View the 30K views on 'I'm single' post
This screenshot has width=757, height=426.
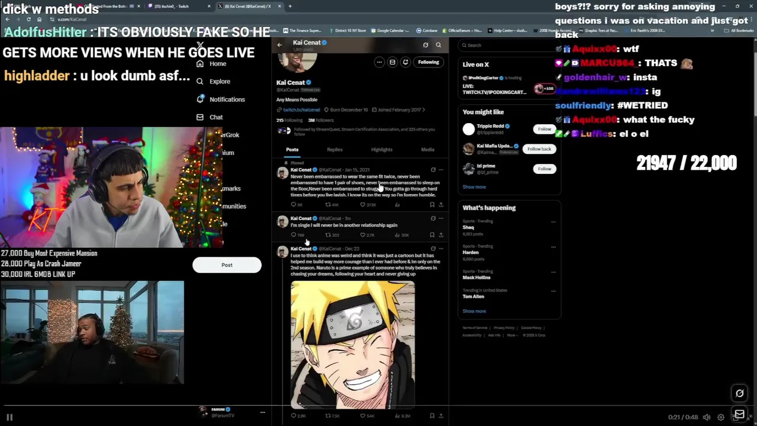point(401,235)
